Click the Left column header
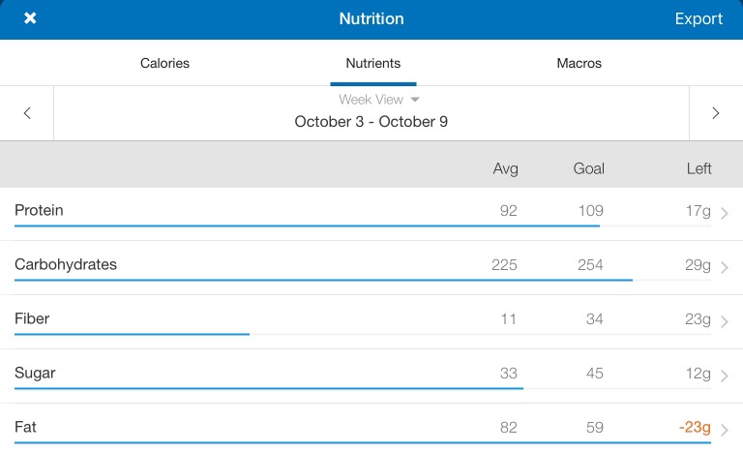This screenshot has height=451, width=743. [x=698, y=168]
